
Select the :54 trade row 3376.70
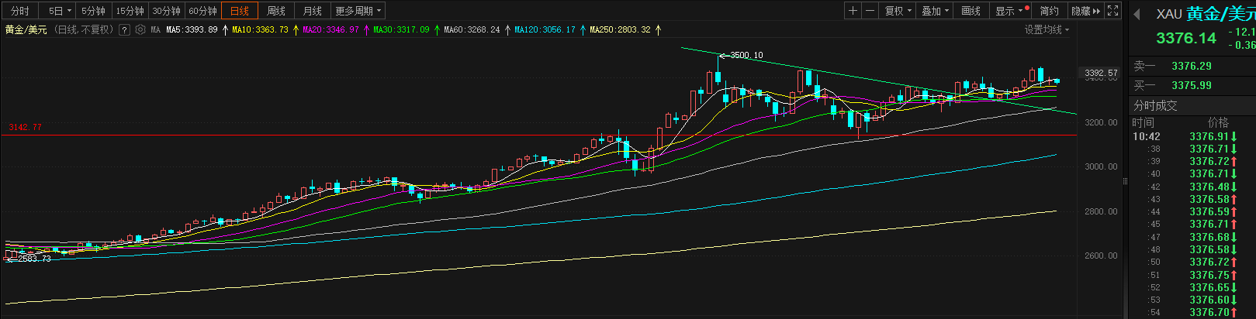tap(1193, 312)
